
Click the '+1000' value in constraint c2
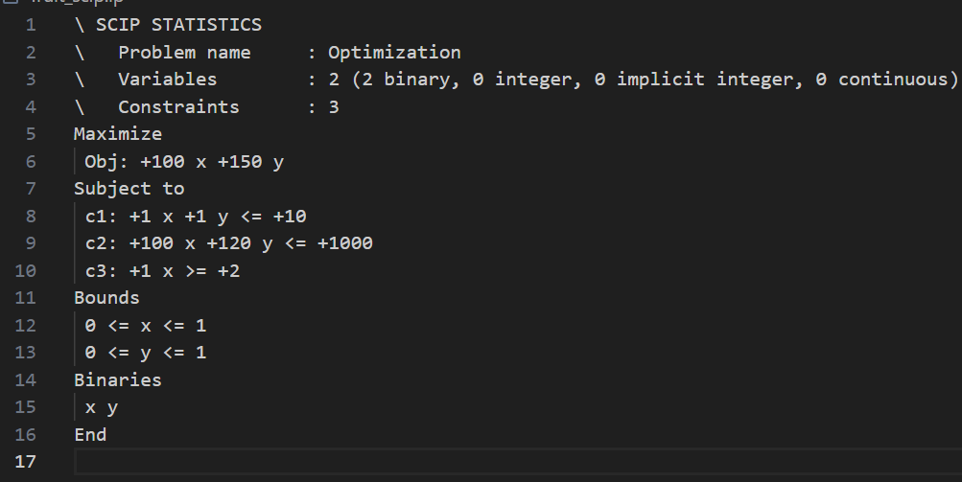pos(344,243)
